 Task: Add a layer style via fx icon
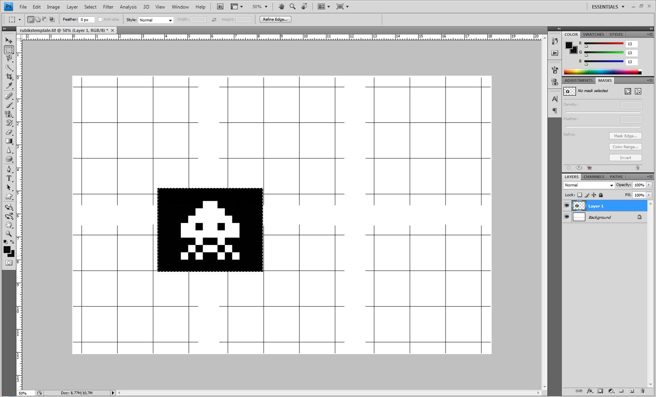pyautogui.click(x=590, y=391)
